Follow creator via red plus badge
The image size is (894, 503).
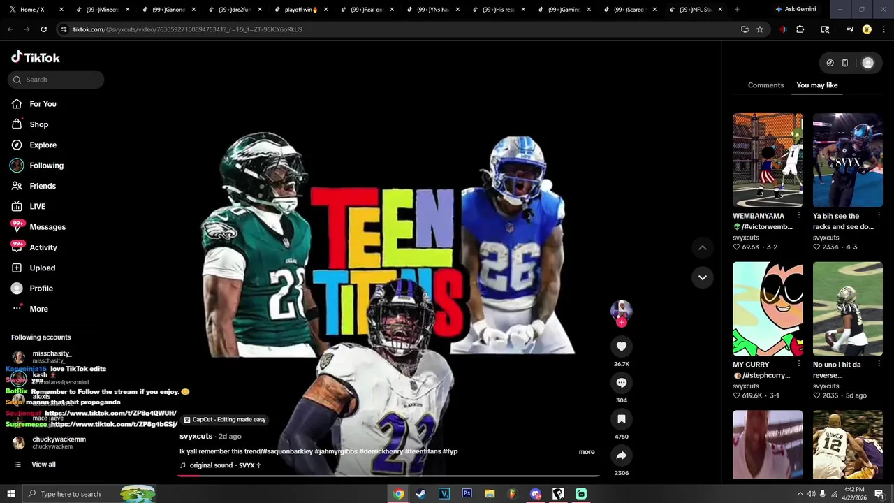pos(622,322)
